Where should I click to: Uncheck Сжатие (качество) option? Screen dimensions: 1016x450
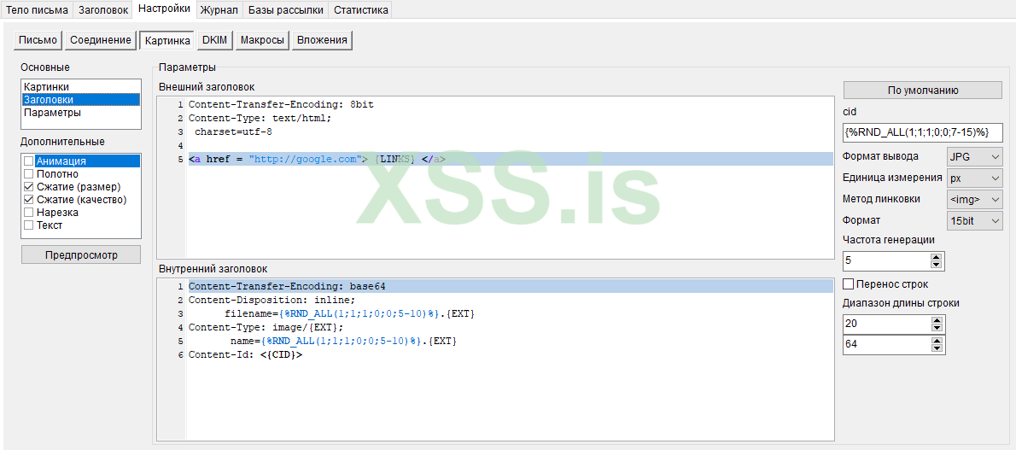28,200
